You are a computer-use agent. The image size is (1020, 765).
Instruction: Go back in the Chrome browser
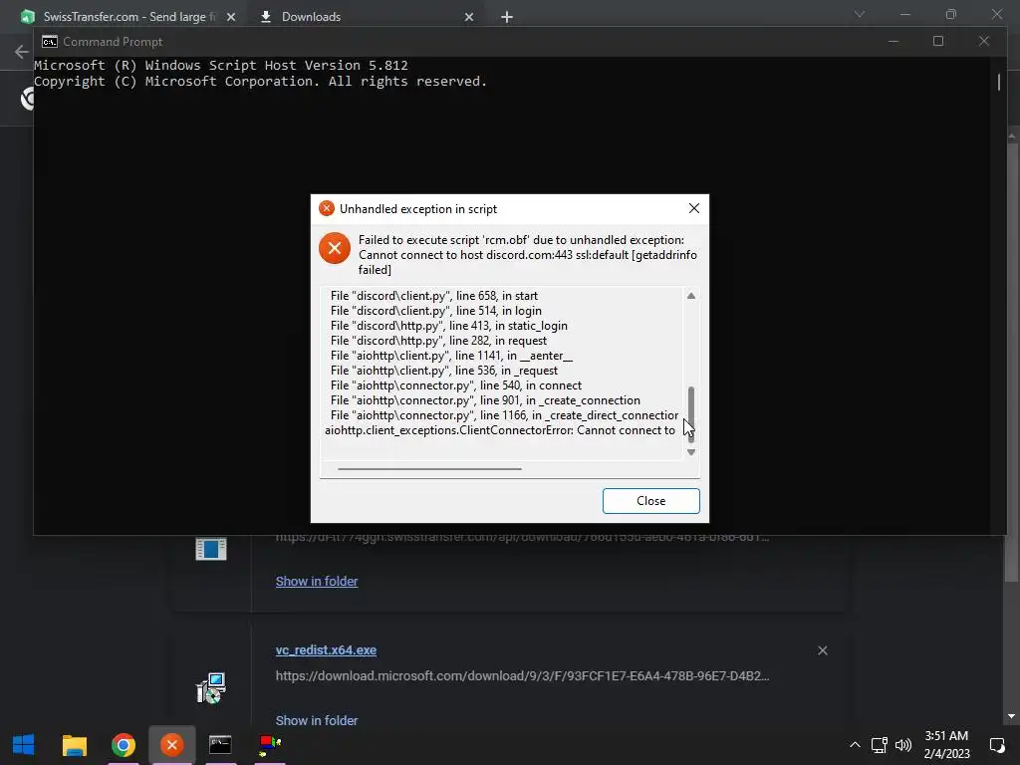[22, 52]
